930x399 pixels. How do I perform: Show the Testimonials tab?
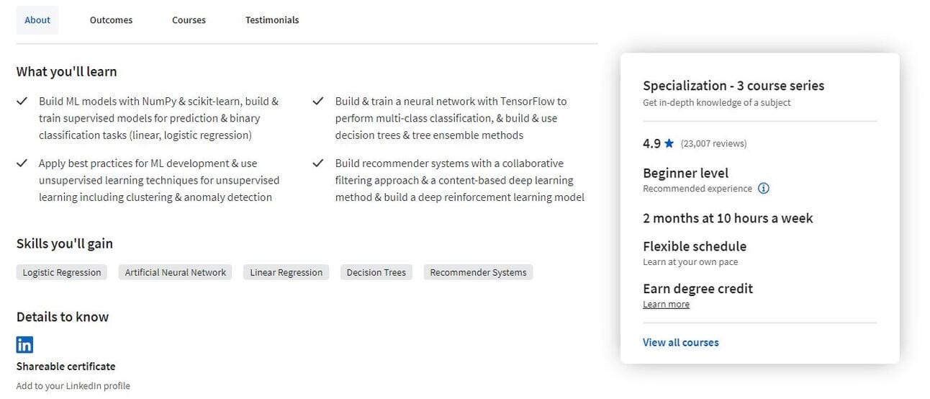click(x=272, y=20)
